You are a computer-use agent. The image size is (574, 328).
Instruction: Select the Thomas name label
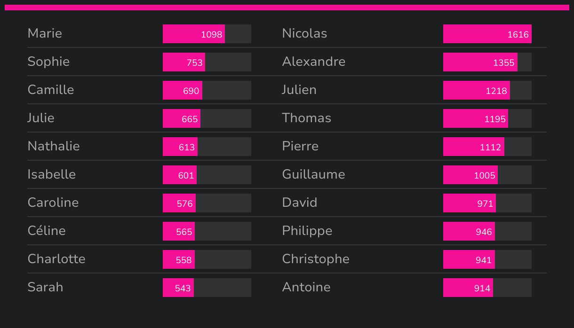tap(307, 118)
